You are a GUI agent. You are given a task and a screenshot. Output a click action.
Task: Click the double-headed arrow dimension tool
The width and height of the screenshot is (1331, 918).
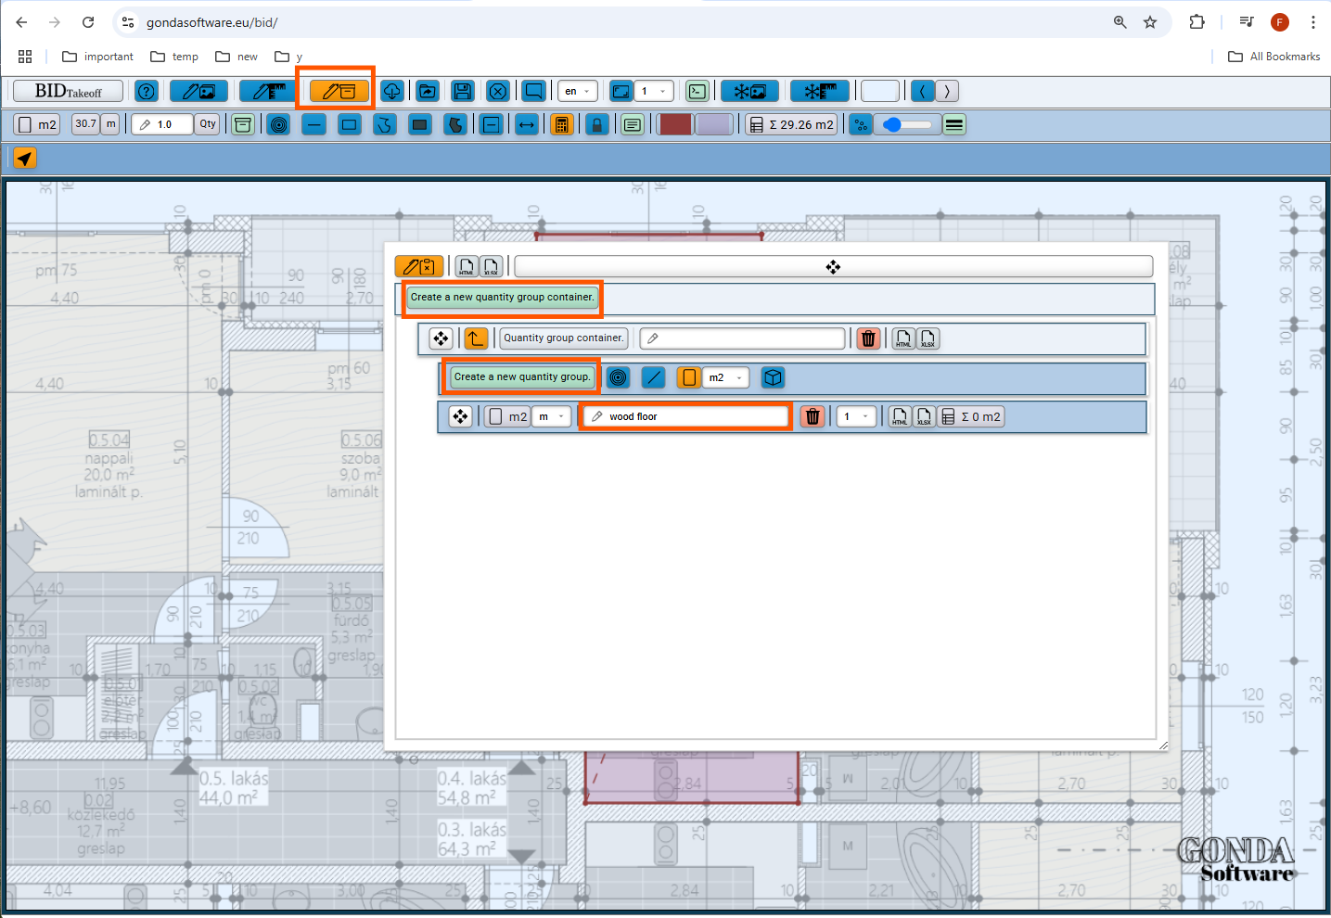tap(527, 124)
